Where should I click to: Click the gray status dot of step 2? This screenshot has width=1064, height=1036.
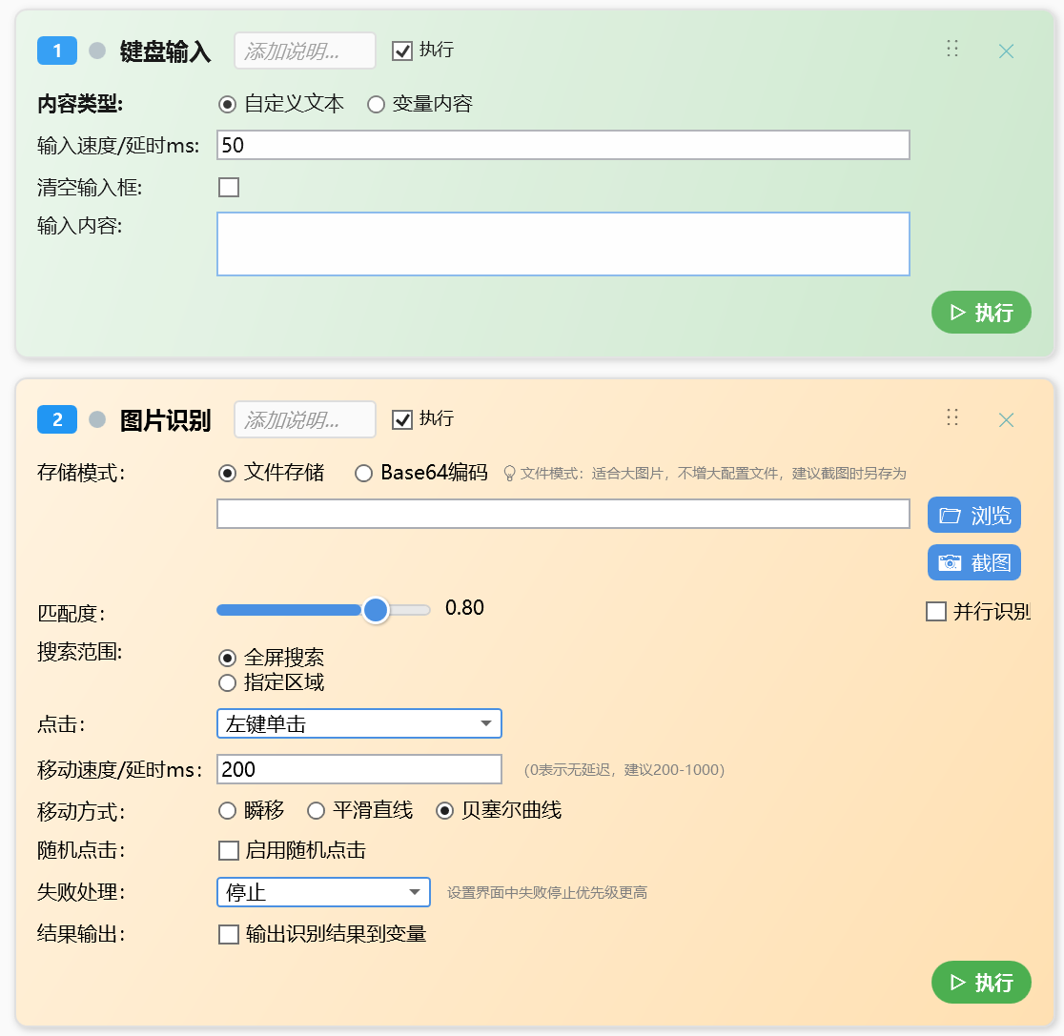pyautogui.click(x=97, y=419)
